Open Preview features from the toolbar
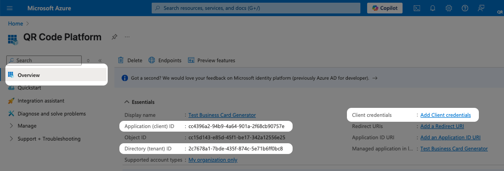504x171 pixels. pos(211,60)
